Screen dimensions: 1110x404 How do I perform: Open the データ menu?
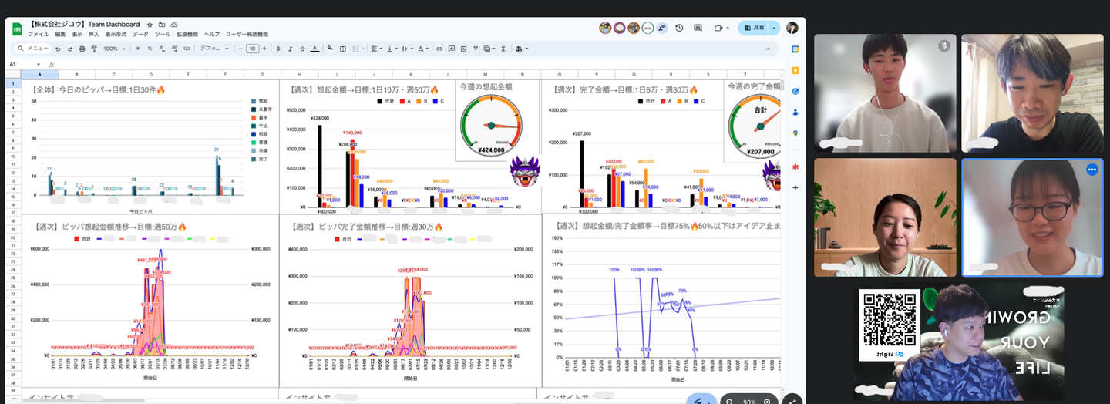click(140, 35)
